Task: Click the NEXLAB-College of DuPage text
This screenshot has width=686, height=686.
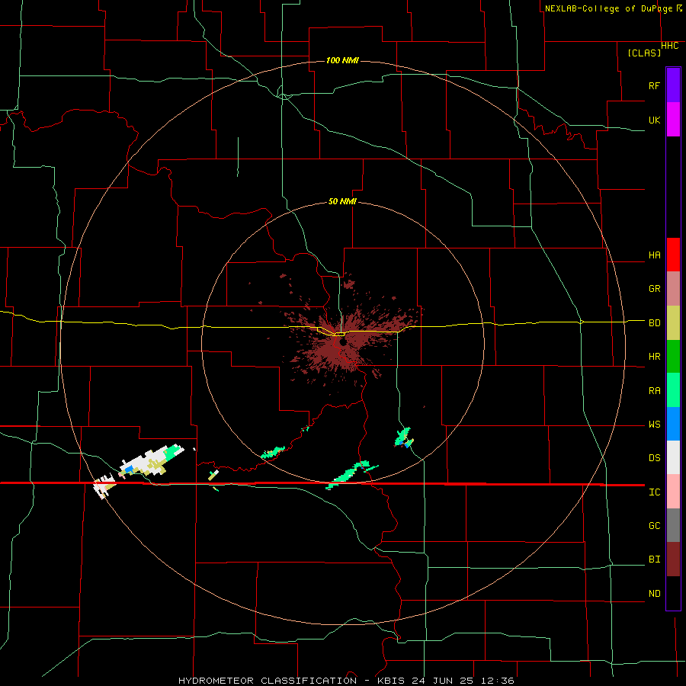Action: click(x=608, y=8)
